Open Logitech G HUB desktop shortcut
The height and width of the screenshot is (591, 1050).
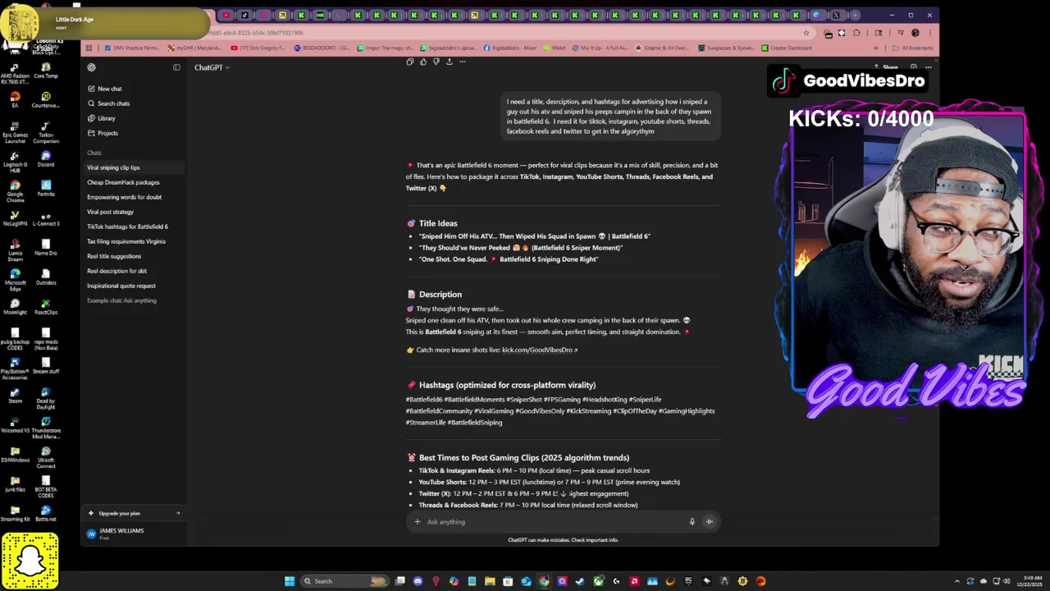pos(15,161)
